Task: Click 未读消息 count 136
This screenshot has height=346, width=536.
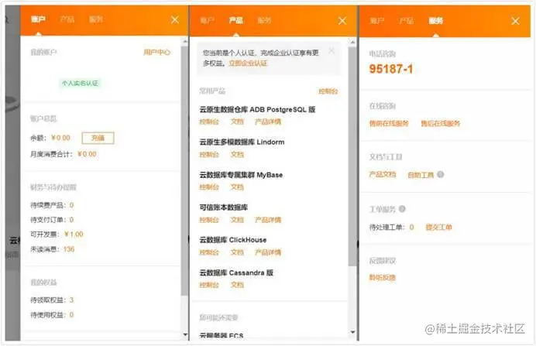Action: [x=69, y=249]
